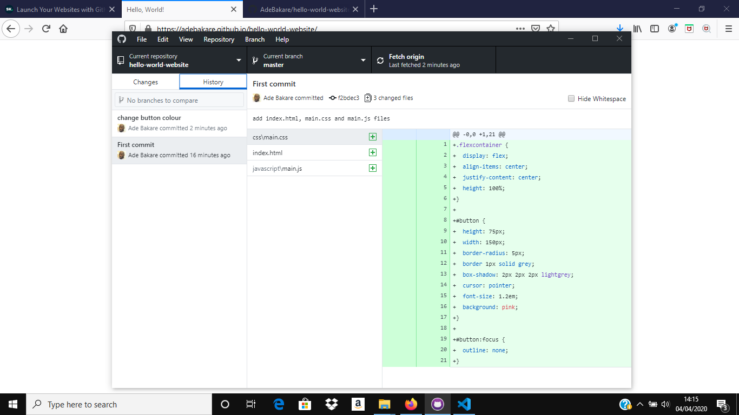Click the GitHub Desktop logo icon

point(122,39)
